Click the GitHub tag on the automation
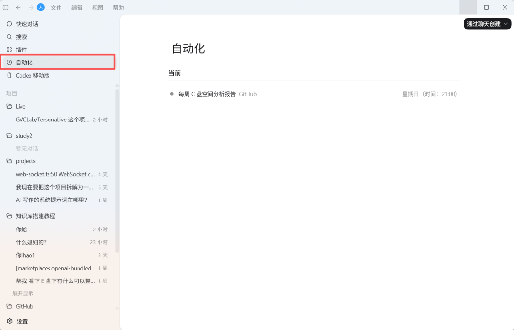514x330 pixels. coord(247,94)
